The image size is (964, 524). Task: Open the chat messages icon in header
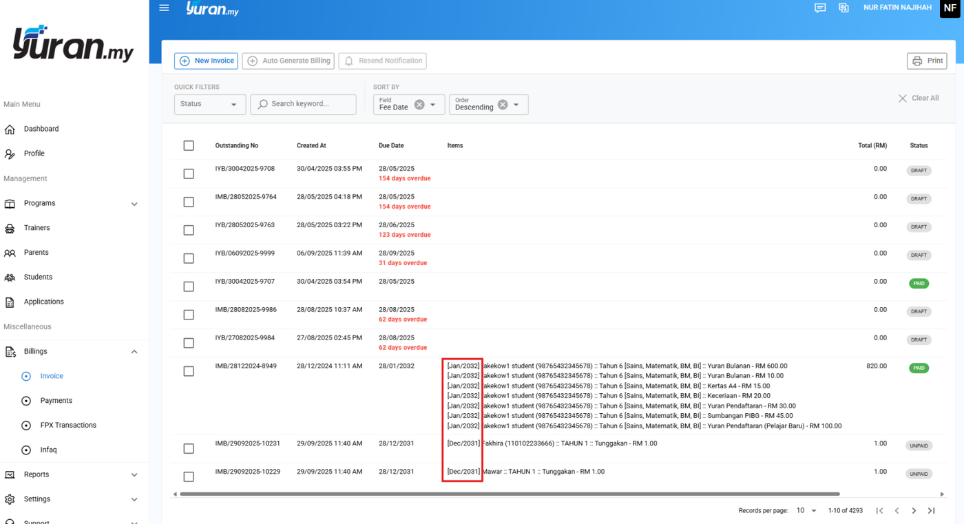coord(819,8)
